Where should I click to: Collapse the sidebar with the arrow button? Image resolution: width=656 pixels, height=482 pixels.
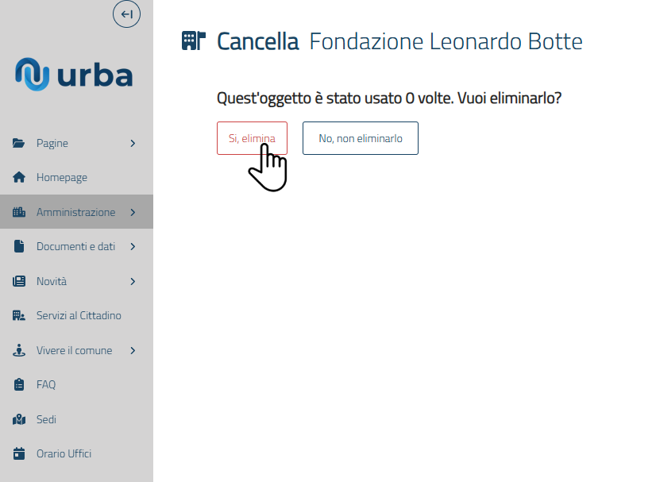tap(126, 14)
